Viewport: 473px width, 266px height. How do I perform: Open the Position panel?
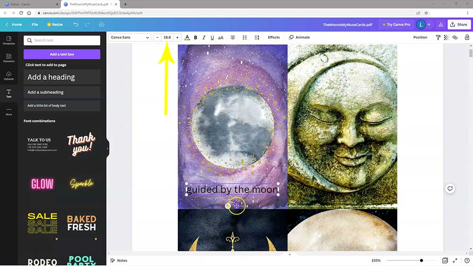(x=420, y=37)
